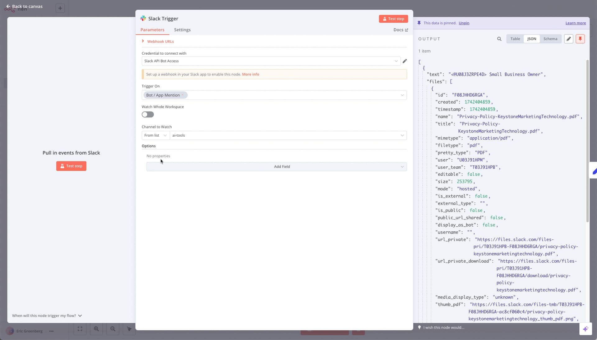Click the red pin data icon
This screenshot has height=340, width=597.
pyautogui.click(x=580, y=39)
